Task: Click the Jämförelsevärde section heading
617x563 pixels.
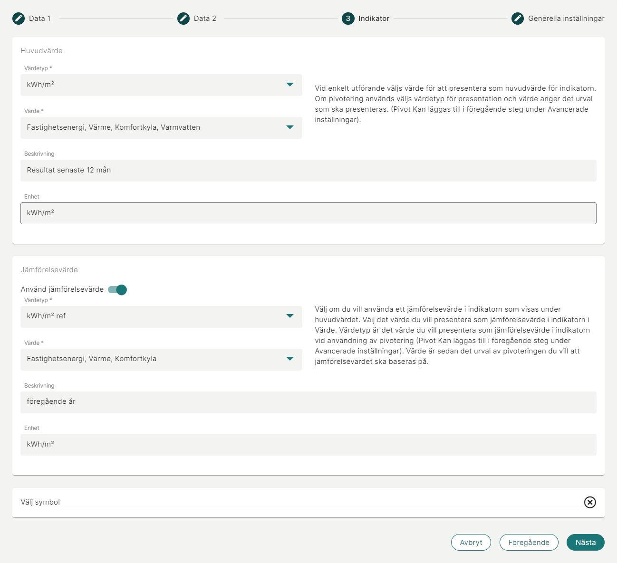Action: point(49,270)
